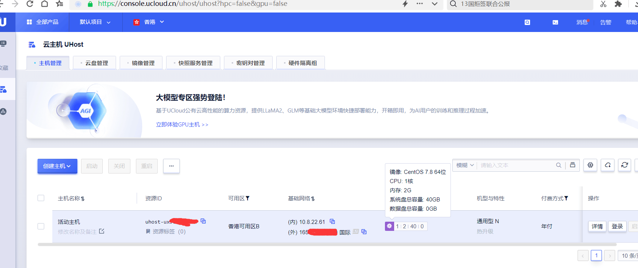
Task: Click the scissors screenshot icon in browser
Action: pyautogui.click(x=603, y=4)
